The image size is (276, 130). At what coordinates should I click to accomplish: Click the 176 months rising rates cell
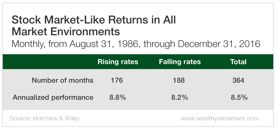point(117,80)
